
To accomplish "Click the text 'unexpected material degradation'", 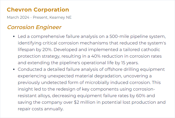I will pyautogui.click(x=84, y=76).
